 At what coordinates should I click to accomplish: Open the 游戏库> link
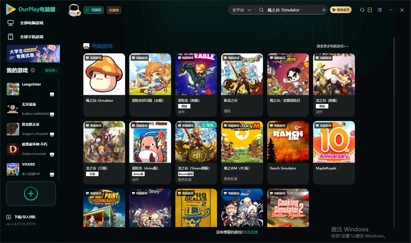[x=51, y=71]
